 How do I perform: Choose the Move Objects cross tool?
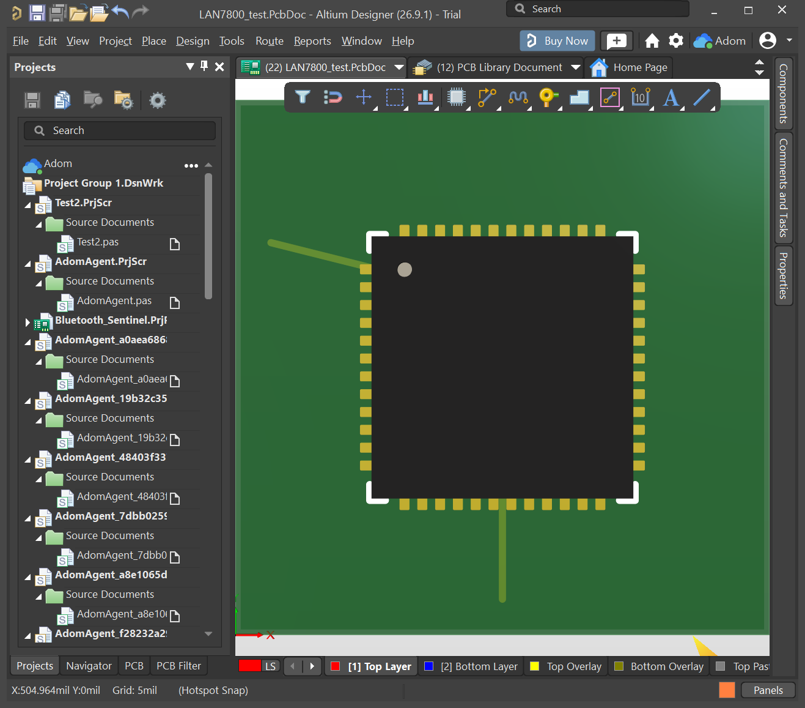coord(364,97)
